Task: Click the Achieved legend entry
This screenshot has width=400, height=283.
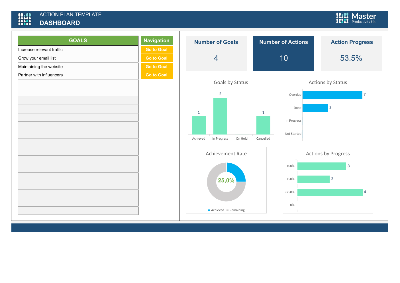Action: [x=216, y=210]
